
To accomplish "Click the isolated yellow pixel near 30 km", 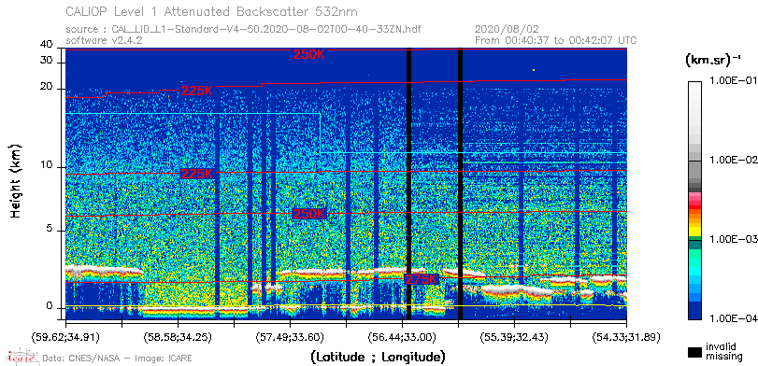I will point(534,71).
